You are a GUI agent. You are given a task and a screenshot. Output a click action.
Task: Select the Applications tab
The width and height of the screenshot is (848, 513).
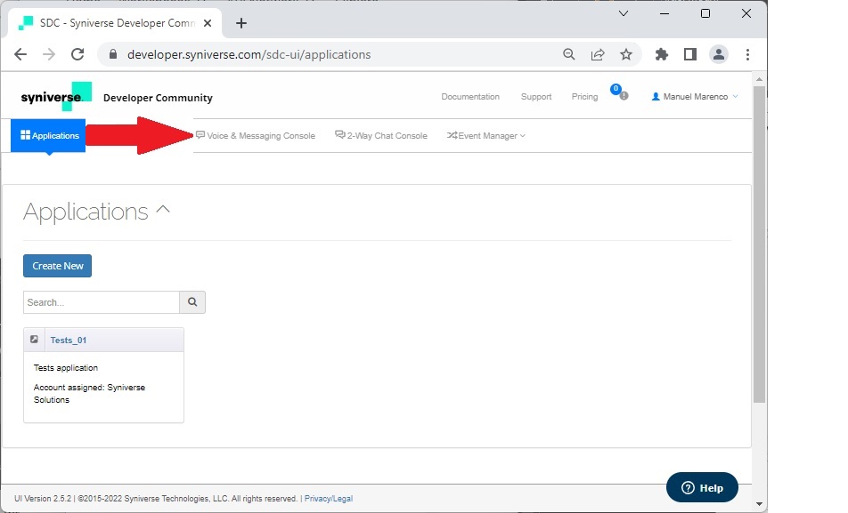48,135
